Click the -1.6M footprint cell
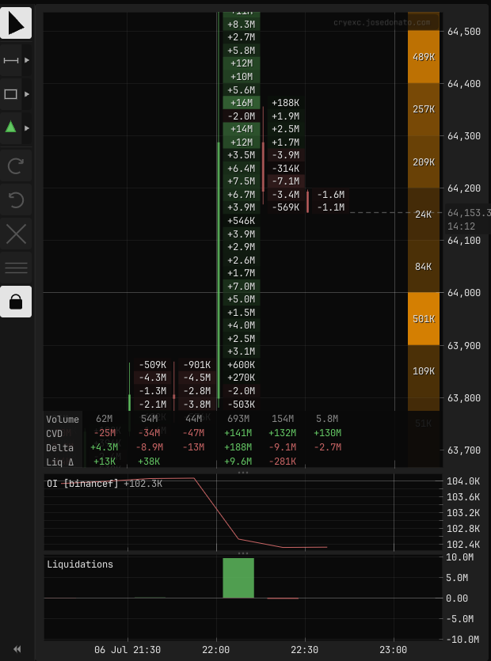 331,194
